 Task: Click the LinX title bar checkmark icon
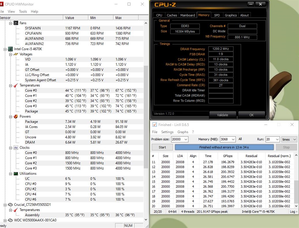[x=154, y=124]
